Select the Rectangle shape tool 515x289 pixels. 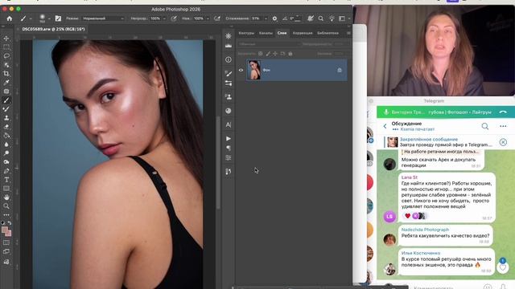pyautogui.click(x=6, y=189)
